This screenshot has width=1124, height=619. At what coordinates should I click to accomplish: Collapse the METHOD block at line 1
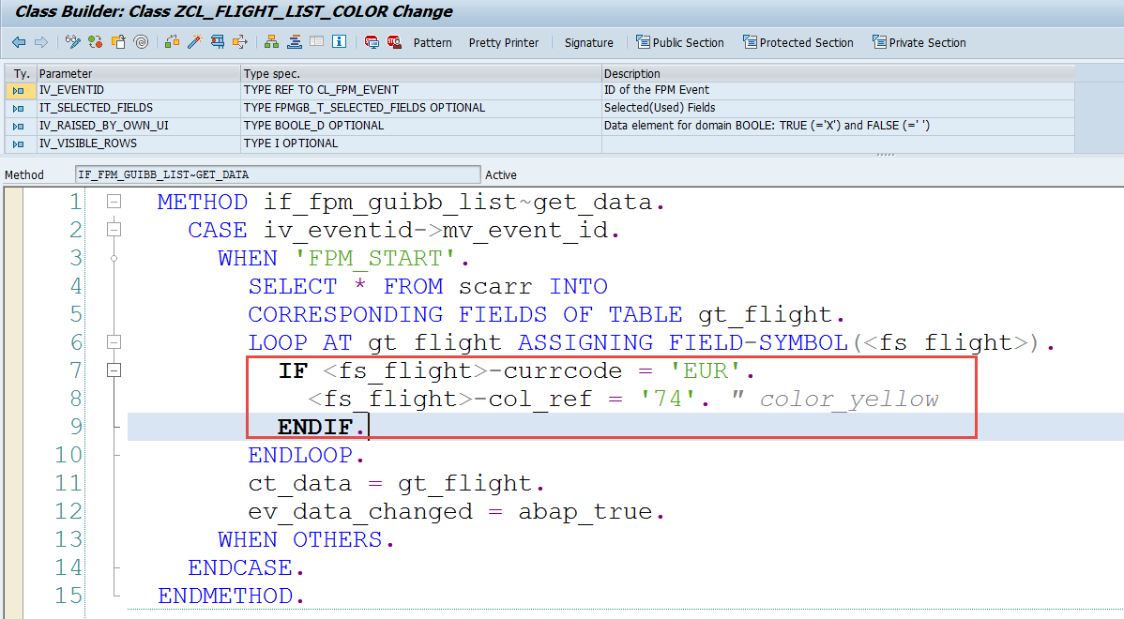[x=114, y=201]
